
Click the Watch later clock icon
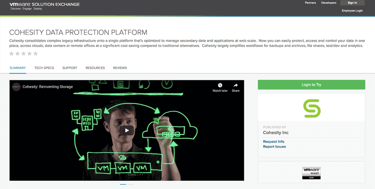pos(220,85)
